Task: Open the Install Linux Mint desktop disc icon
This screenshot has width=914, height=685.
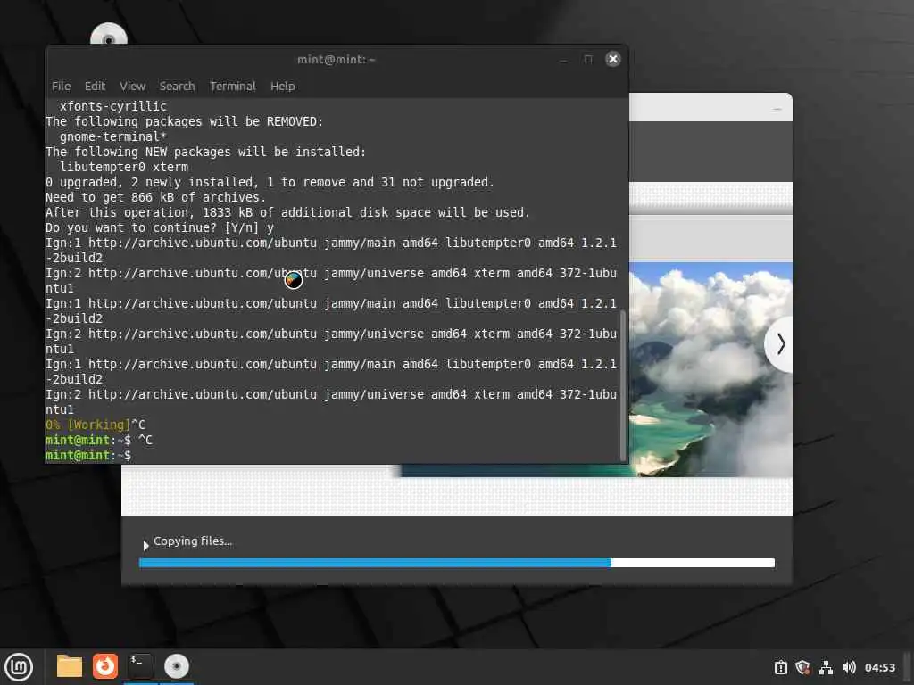Action: tap(108, 35)
